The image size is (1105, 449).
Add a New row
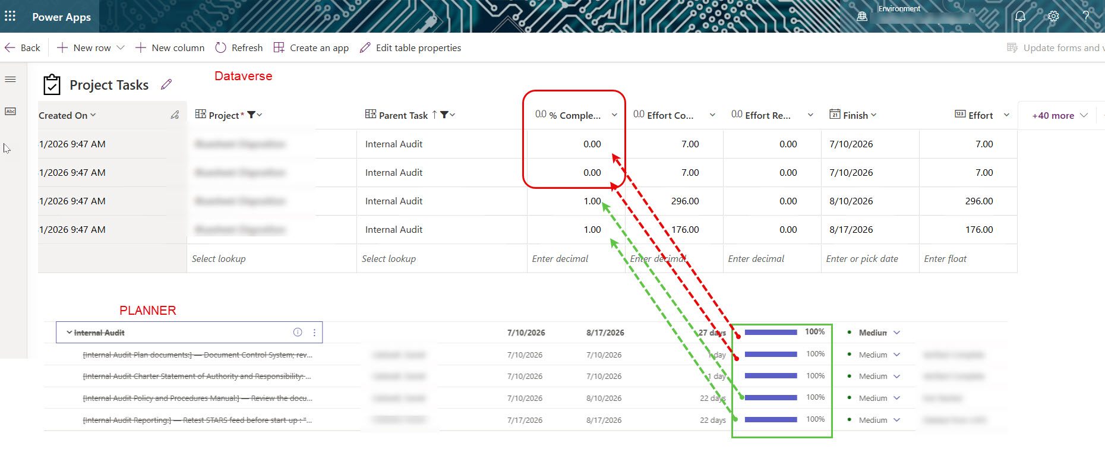tap(84, 48)
